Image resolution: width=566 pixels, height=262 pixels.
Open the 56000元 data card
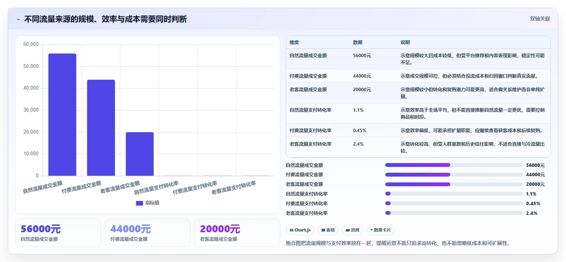click(x=58, y=233)
